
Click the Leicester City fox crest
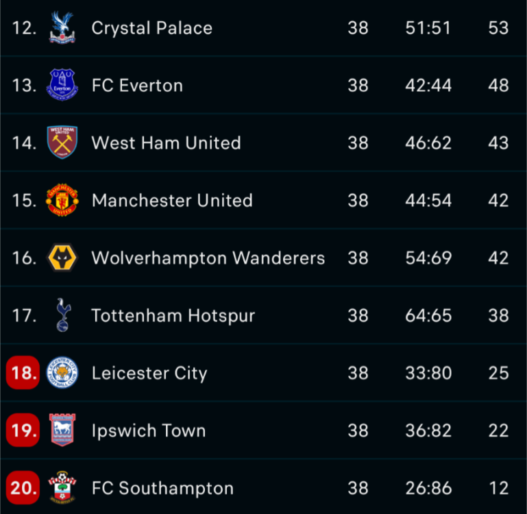point(62,373)
